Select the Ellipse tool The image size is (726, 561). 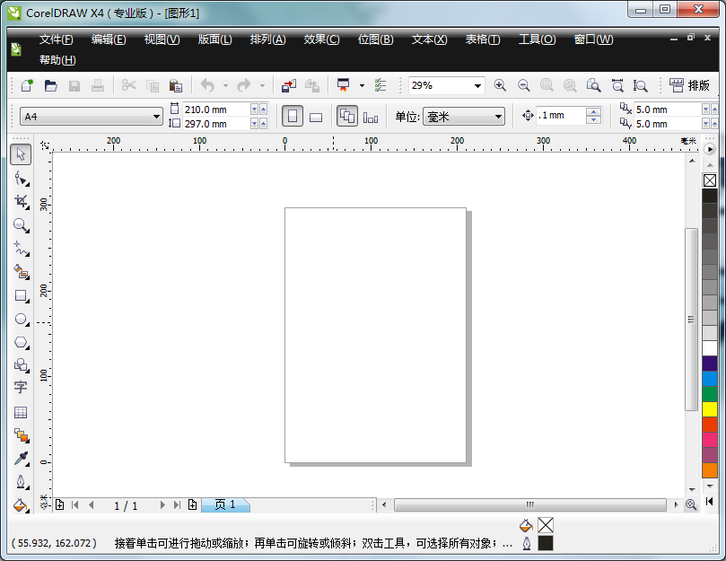pos(21,319)
